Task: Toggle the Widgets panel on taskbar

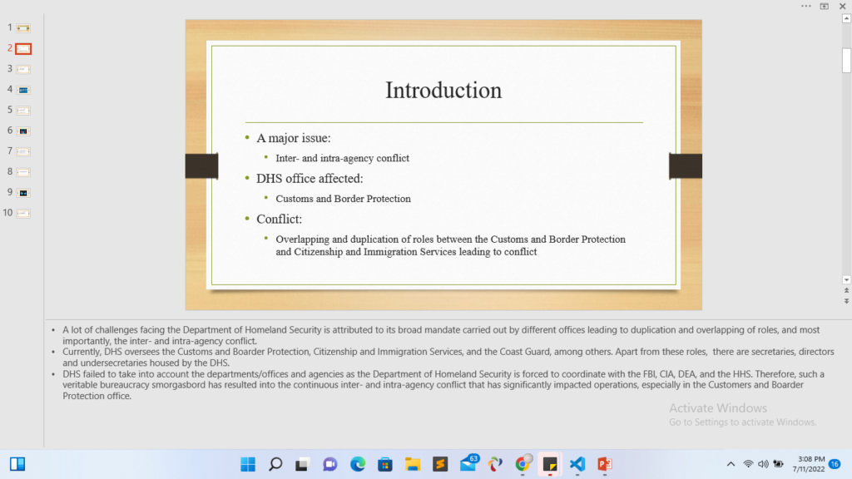Action: pyautogui.click(x=17, y=464)
